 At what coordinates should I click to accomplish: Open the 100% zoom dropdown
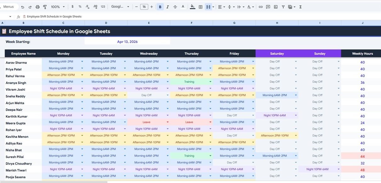(58, 7)
